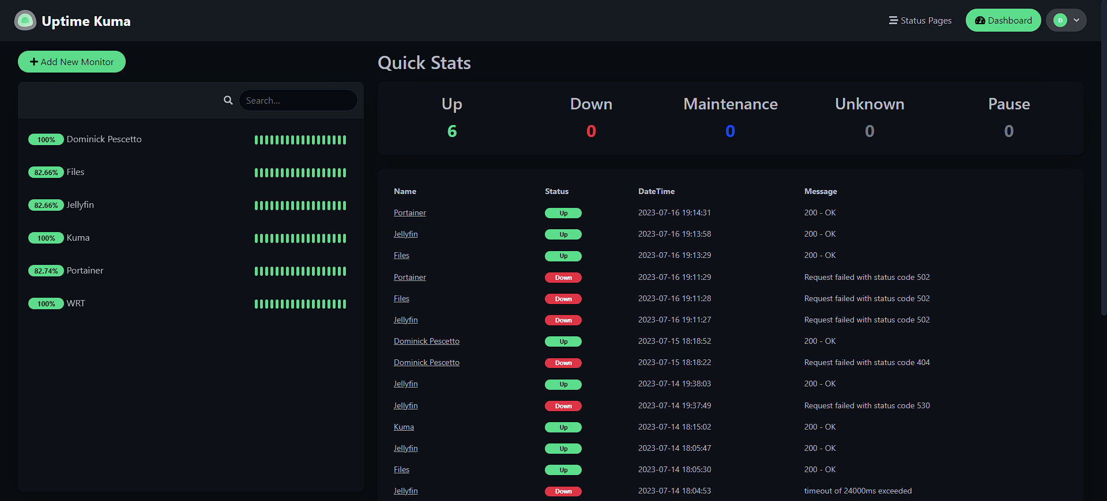Expand the profile dropdown arrow

(1076, 20)
